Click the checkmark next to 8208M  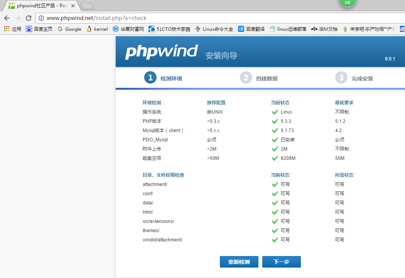pyautogui.click(x=275, y=158)
